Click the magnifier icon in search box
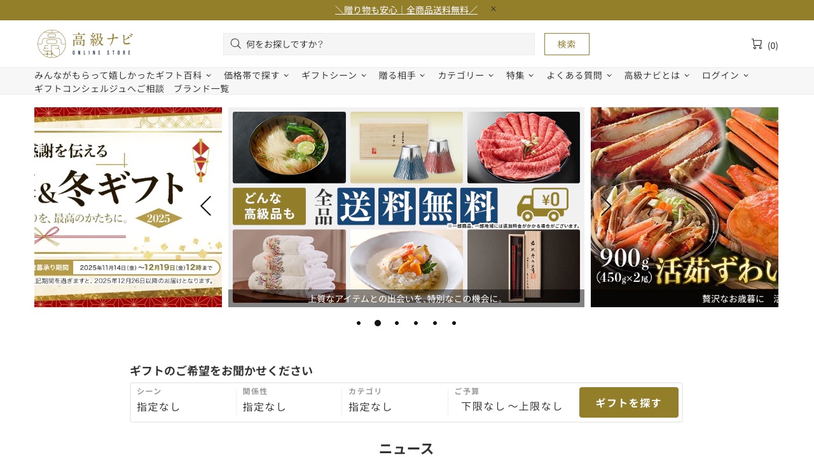 pyautogui.click(x=235, y=44)
